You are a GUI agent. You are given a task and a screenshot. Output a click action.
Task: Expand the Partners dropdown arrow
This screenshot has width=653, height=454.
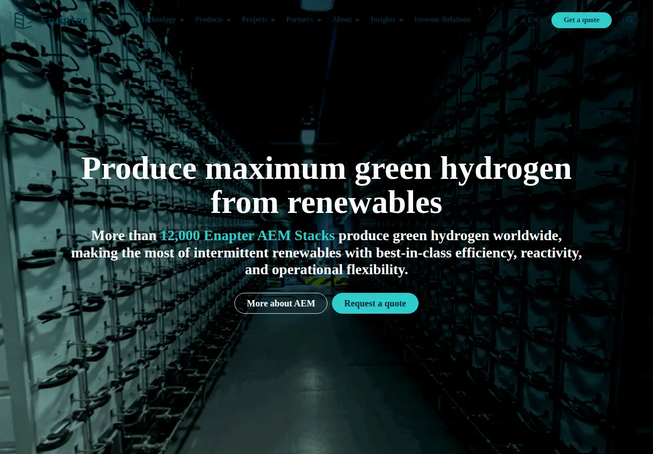(319, 20)
